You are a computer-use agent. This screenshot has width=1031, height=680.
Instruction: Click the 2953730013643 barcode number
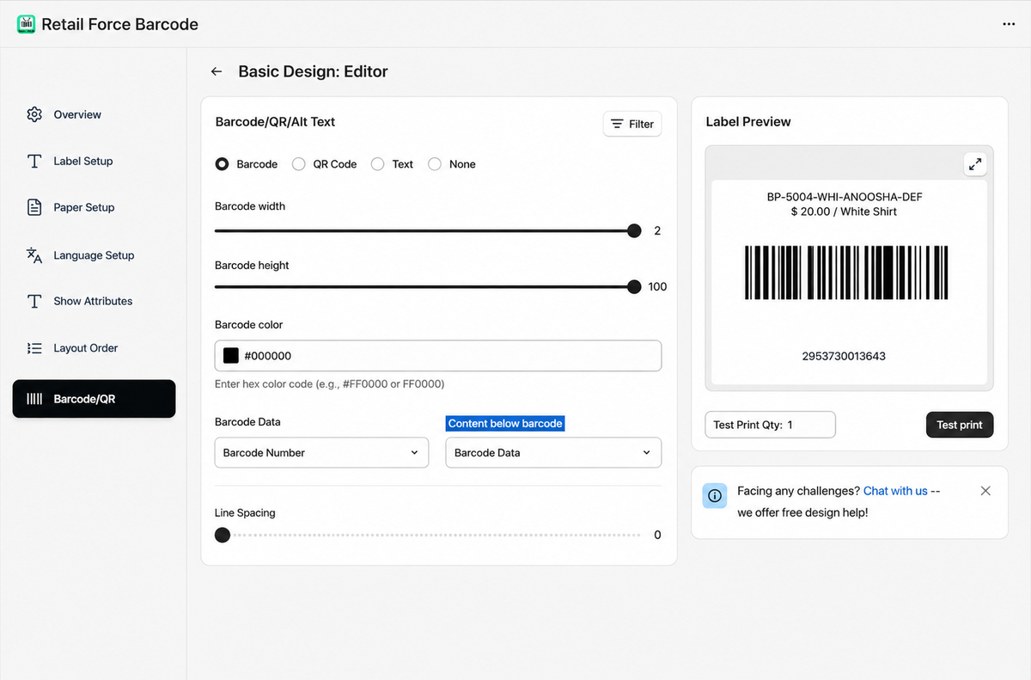pyautogui.click(x=845, y=356)
